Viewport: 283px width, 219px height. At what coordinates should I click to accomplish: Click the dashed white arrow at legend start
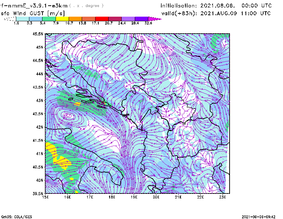[x=10, y=19]
